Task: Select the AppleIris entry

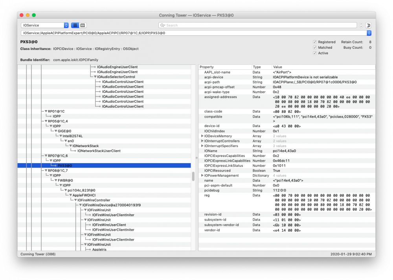Action: 99,249
